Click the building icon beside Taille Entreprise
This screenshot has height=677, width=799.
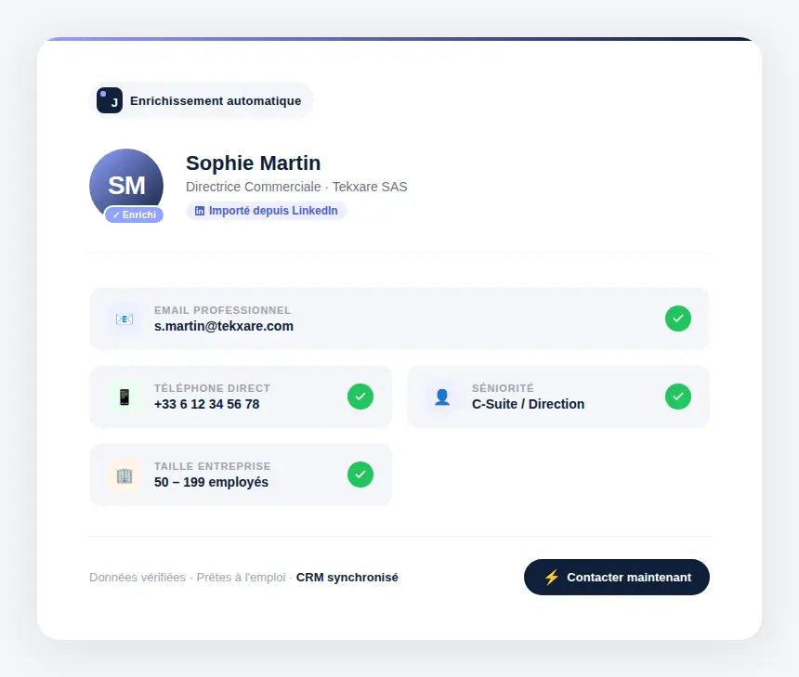click(x=124, y=475)
